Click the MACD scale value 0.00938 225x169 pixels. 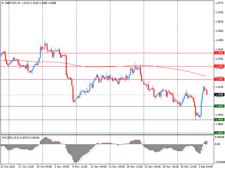pos(219,137)
